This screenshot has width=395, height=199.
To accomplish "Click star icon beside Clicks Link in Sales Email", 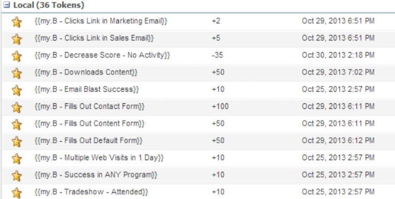I will click(16, 39).
